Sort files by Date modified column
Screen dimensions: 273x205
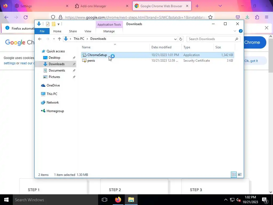pos(165,47)
